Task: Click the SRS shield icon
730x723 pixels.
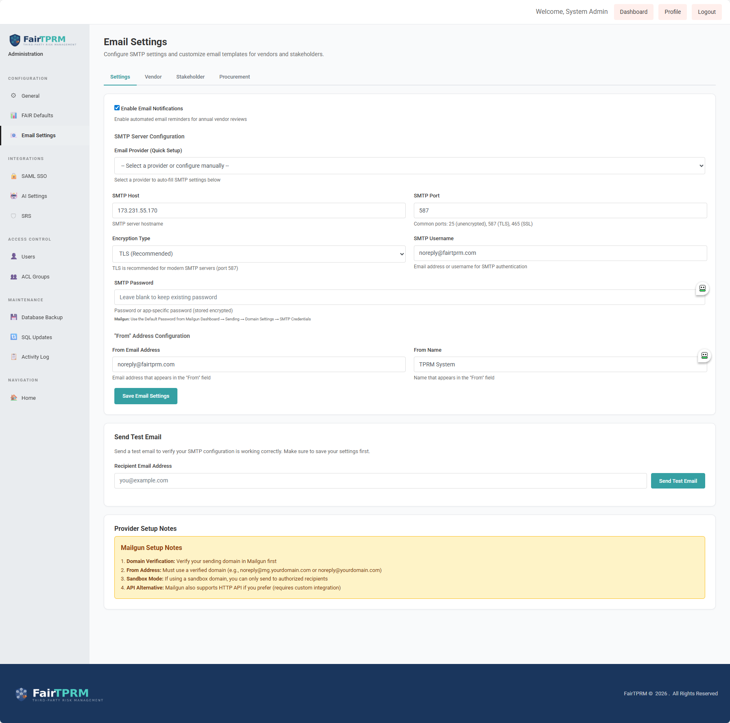Action: (x=13, y=216)
